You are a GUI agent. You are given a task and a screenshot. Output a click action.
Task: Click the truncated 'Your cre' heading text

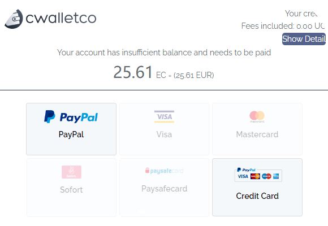(301, 14)
